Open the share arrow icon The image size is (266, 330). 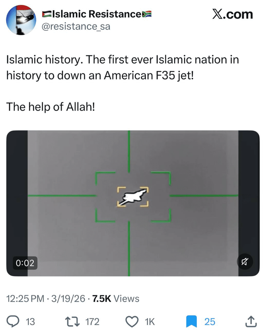tap(250, 320)
